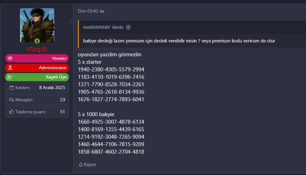Open the Kojiro username profile link
This screenshot has height=175, width=306.
[x=34, y=49]
